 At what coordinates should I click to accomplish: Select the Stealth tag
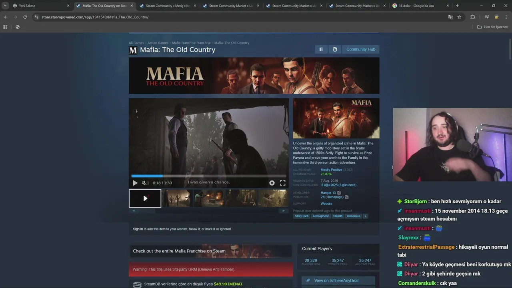[338, 216]
